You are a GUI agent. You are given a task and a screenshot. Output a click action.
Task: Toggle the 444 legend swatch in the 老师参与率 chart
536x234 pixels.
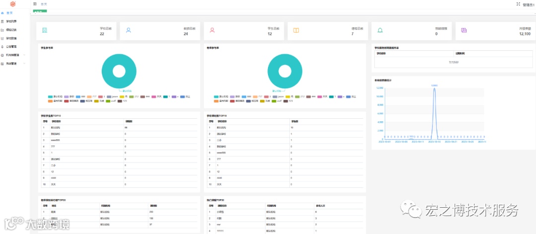(309, 97)
